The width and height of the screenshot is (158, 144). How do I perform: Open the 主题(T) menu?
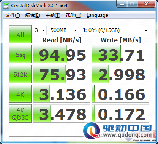(x=53, y=15)
